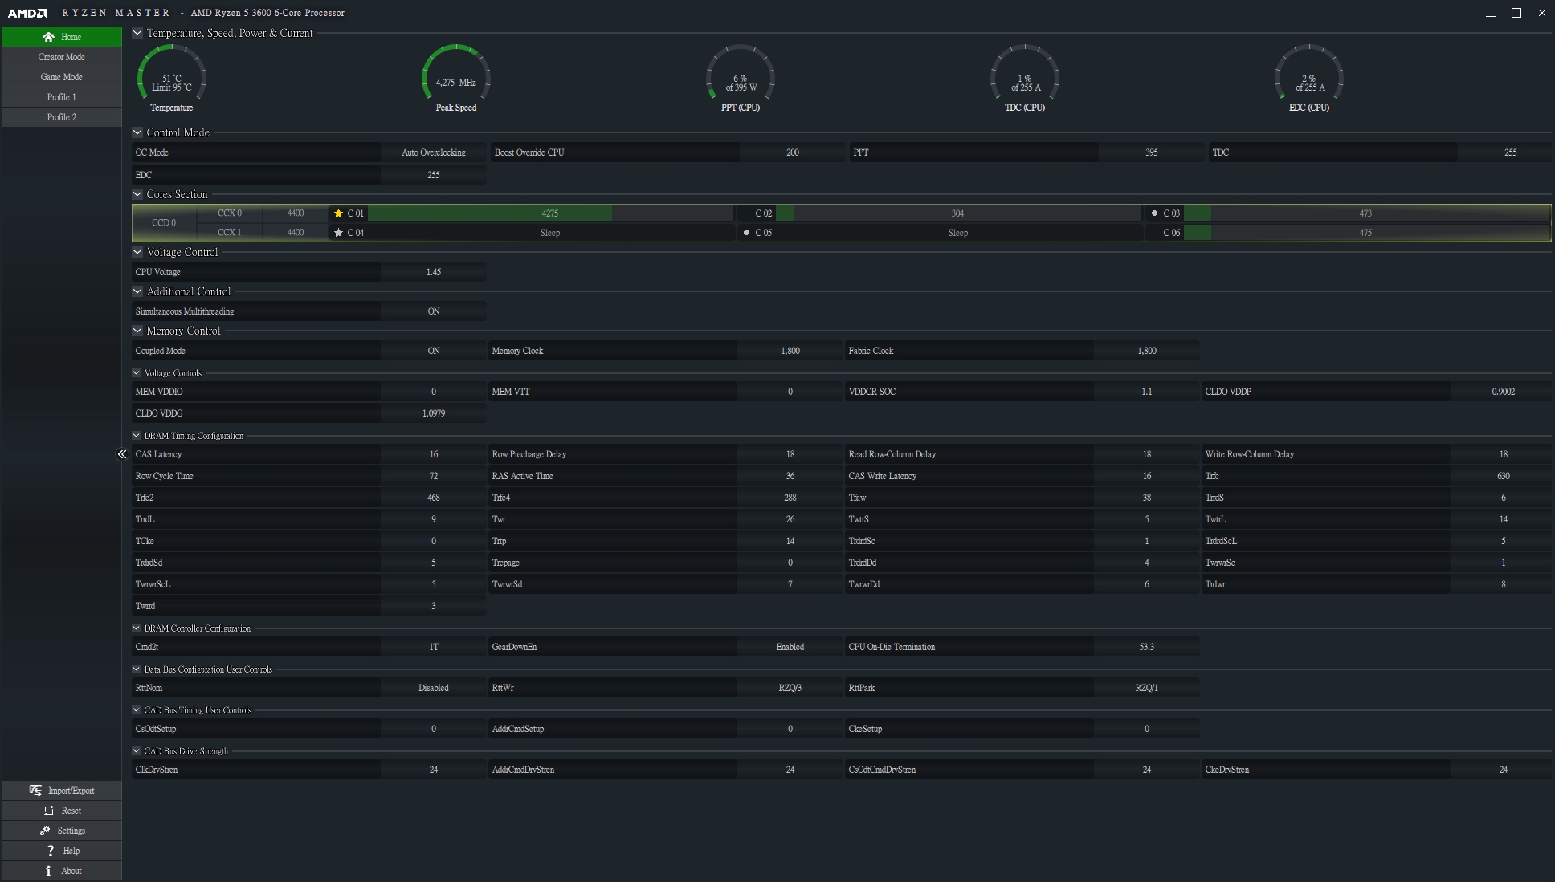Switch to Game Mode tab
The image size is (1555, 882).
62,77
